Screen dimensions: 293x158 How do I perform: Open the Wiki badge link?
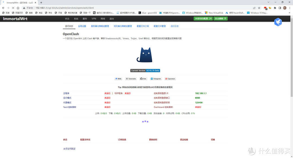[118, 79]
